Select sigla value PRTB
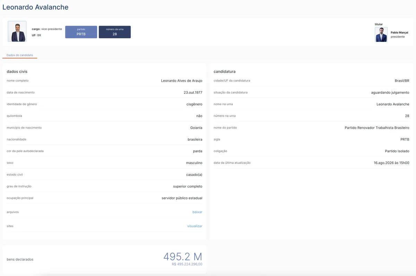This screenshot has height=276, width=416. point(405,140)
